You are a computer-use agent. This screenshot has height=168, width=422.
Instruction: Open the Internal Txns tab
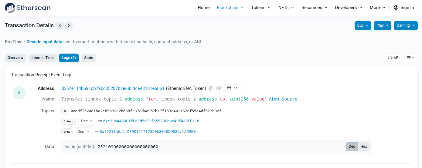pyautogui.click(x=43, y=58)
